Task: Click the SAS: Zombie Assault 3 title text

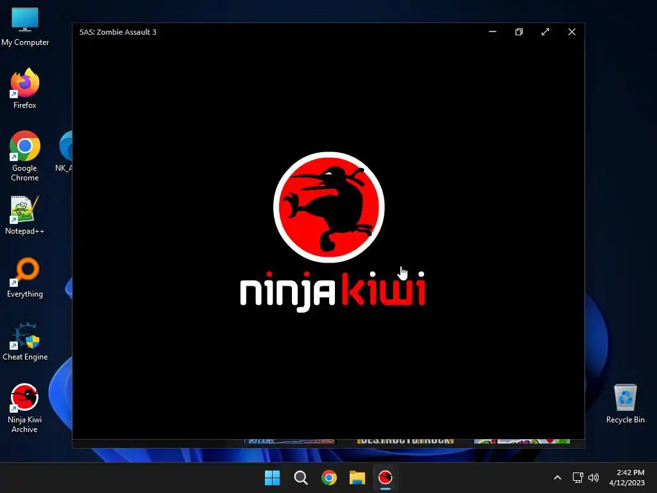Action: (x=118, y=32)
